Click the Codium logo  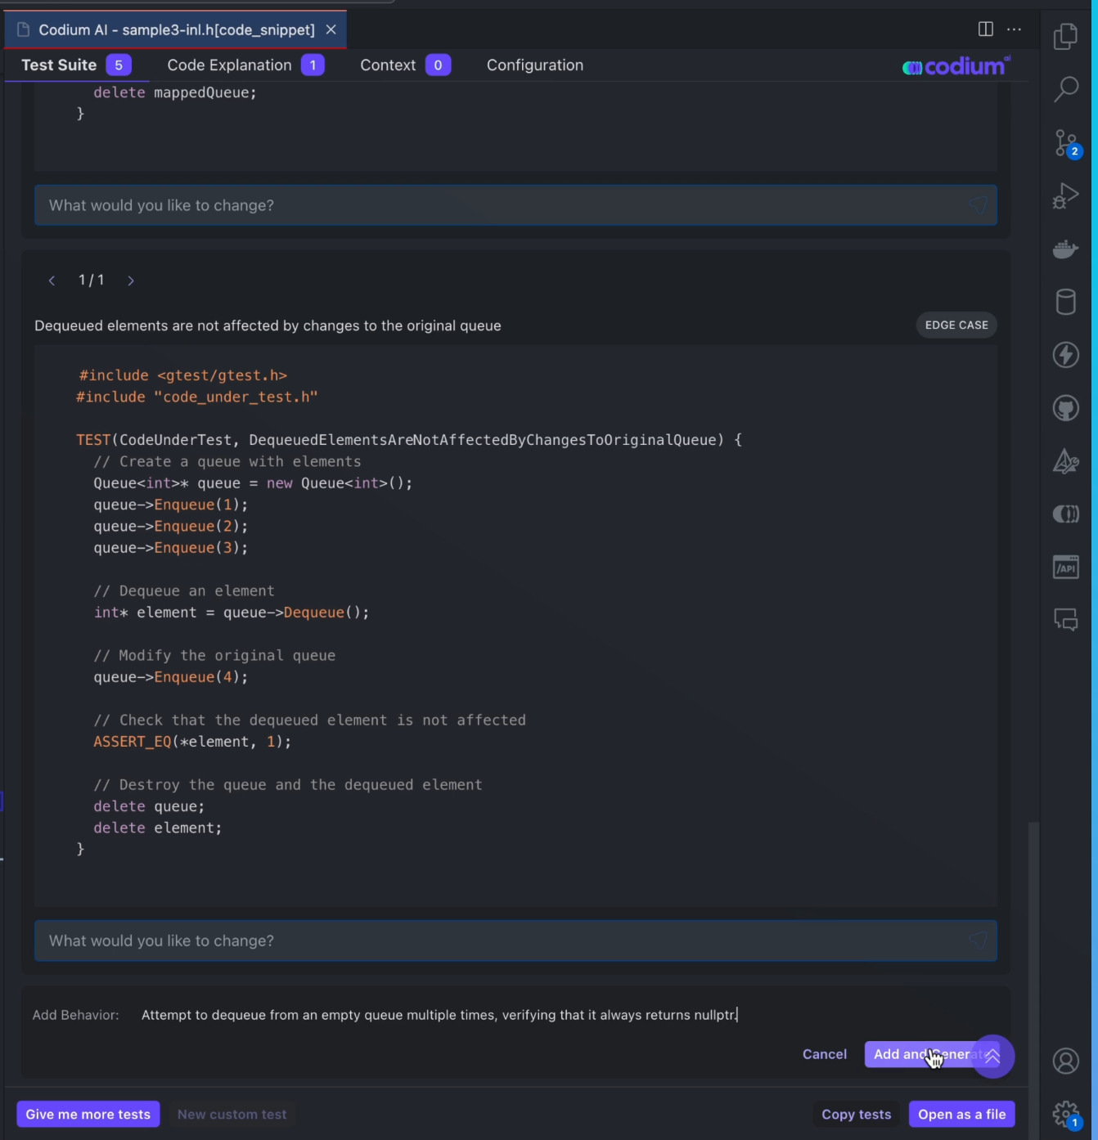(x=956, y=66)
